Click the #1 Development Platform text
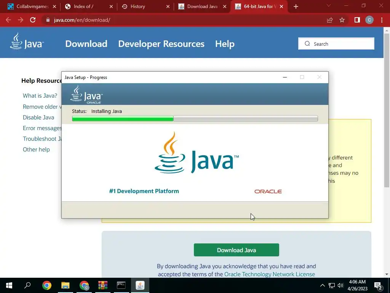This screenshot has height=293, width=390. coord(144,191)
